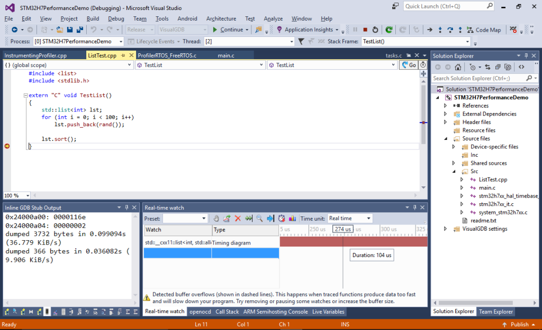This screenshot has height=330, width=542.
Task: Open the stopwatch timing icon in Real-time watch
Action: coord(281,218)
